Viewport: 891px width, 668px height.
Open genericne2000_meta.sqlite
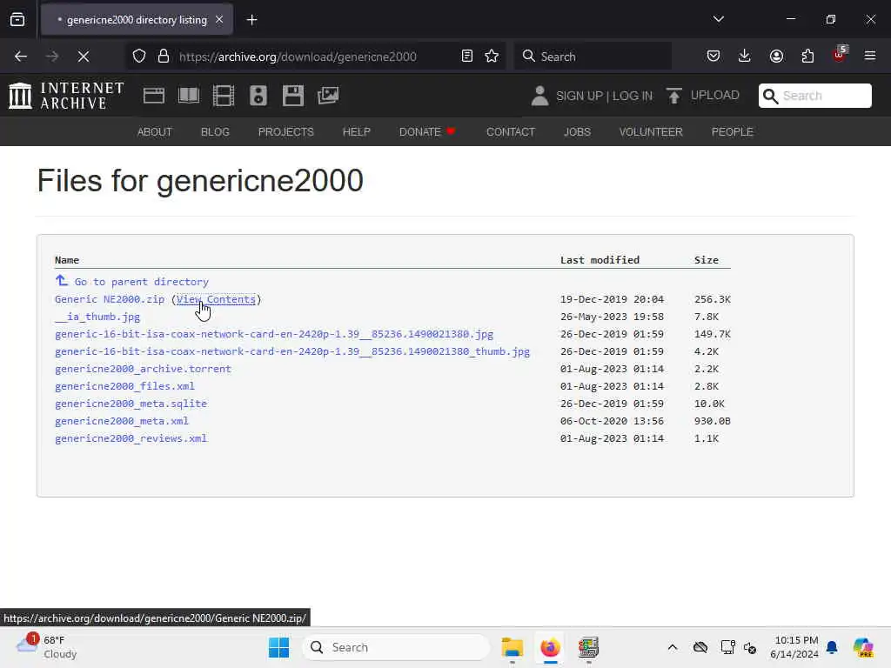coord(131,404)
